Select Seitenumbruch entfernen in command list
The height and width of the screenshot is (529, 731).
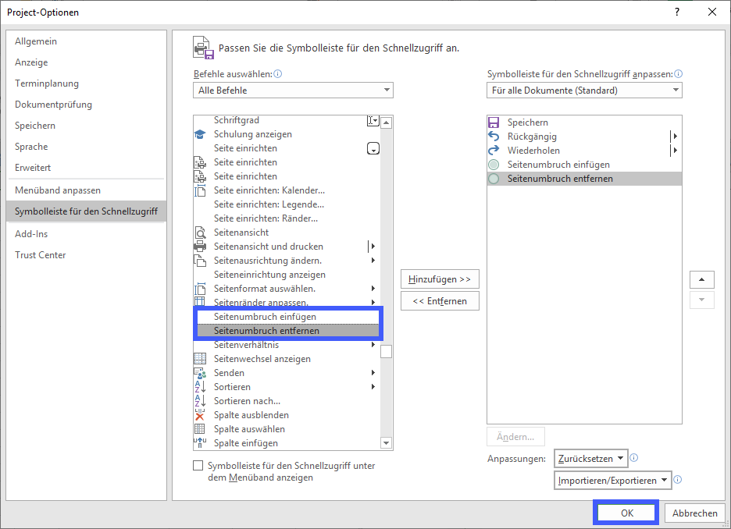287,331
